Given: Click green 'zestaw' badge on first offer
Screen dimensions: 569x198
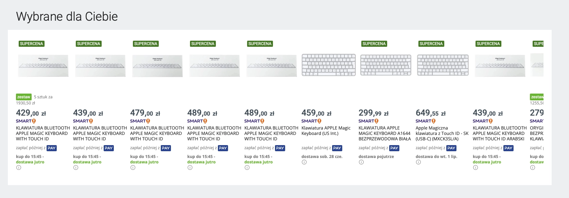Looking at the screenshot, I should click(24, 97).
